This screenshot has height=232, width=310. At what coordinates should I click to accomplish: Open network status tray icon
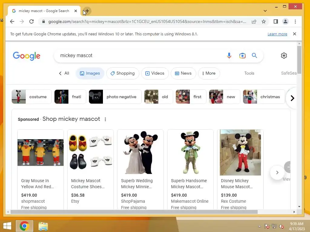coord(274,226)
